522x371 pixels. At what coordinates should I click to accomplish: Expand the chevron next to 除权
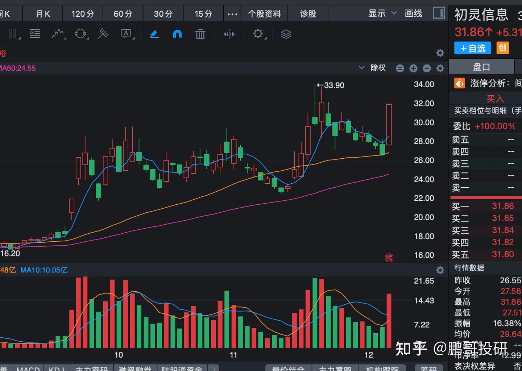361,68
